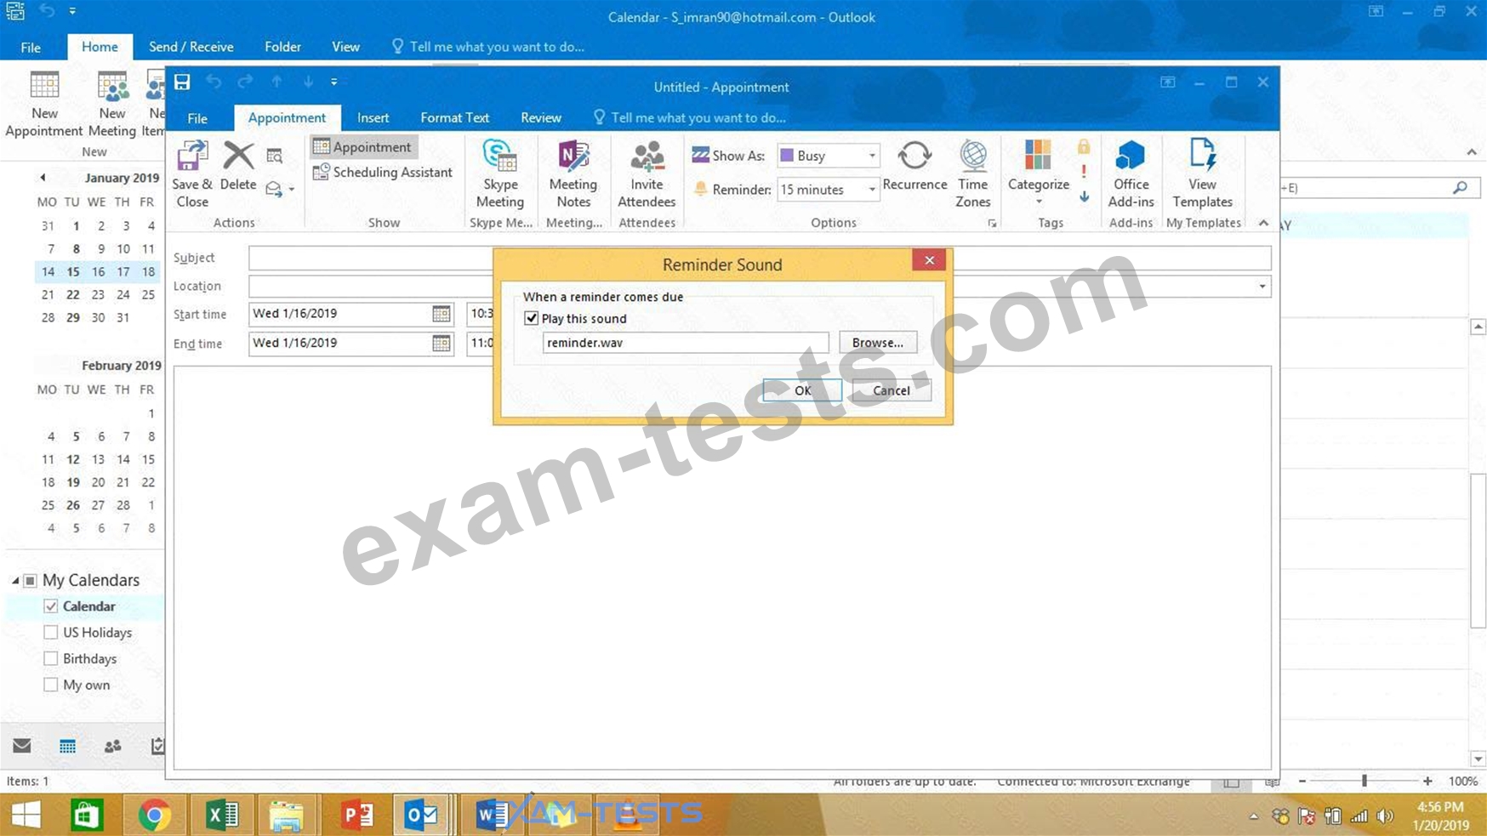The width and height of the screenshot is (1487, 836).
Task: Switch to Mail view in navigation bar
Action: (x=22, y=746)
